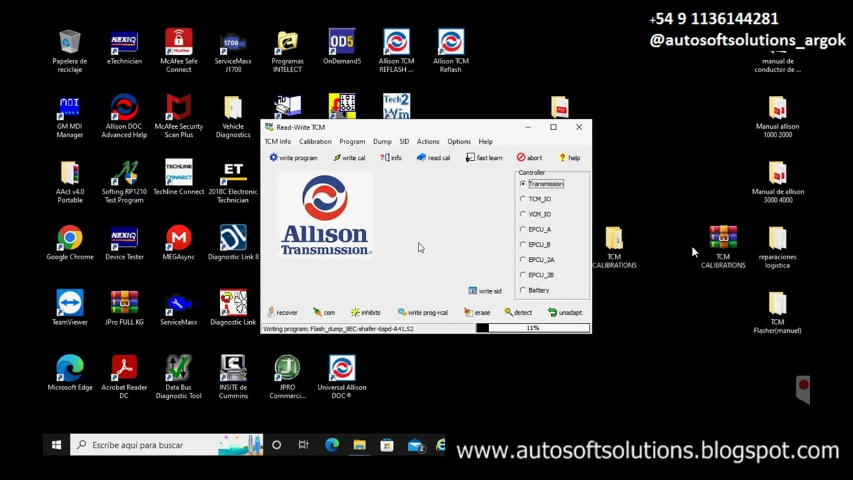Viewport: 853px width, 480px height.
Task: Start fast learn from toolbar
Action: (x=484, y=158)
